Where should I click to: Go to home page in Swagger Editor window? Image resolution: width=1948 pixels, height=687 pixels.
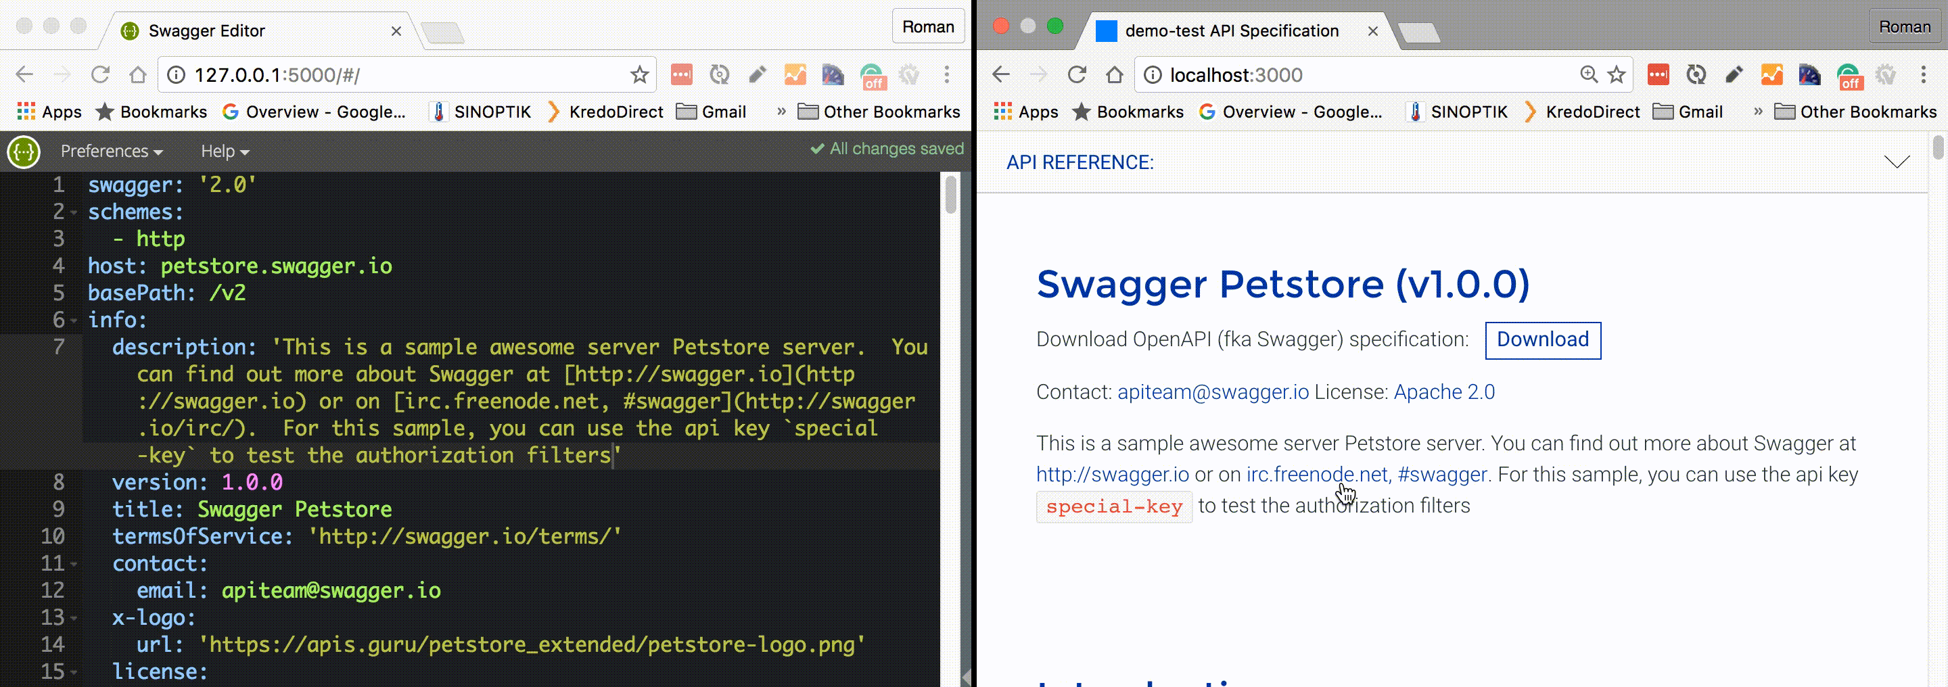137,75
